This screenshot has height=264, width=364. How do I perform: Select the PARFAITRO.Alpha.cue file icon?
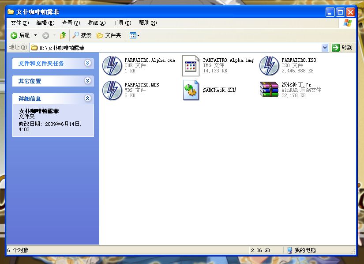tap(112, 66)
